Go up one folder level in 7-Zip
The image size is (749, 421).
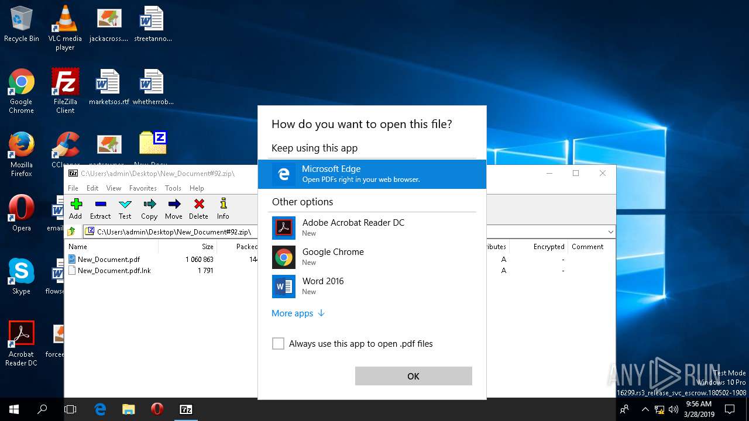[x=72, y=232]
